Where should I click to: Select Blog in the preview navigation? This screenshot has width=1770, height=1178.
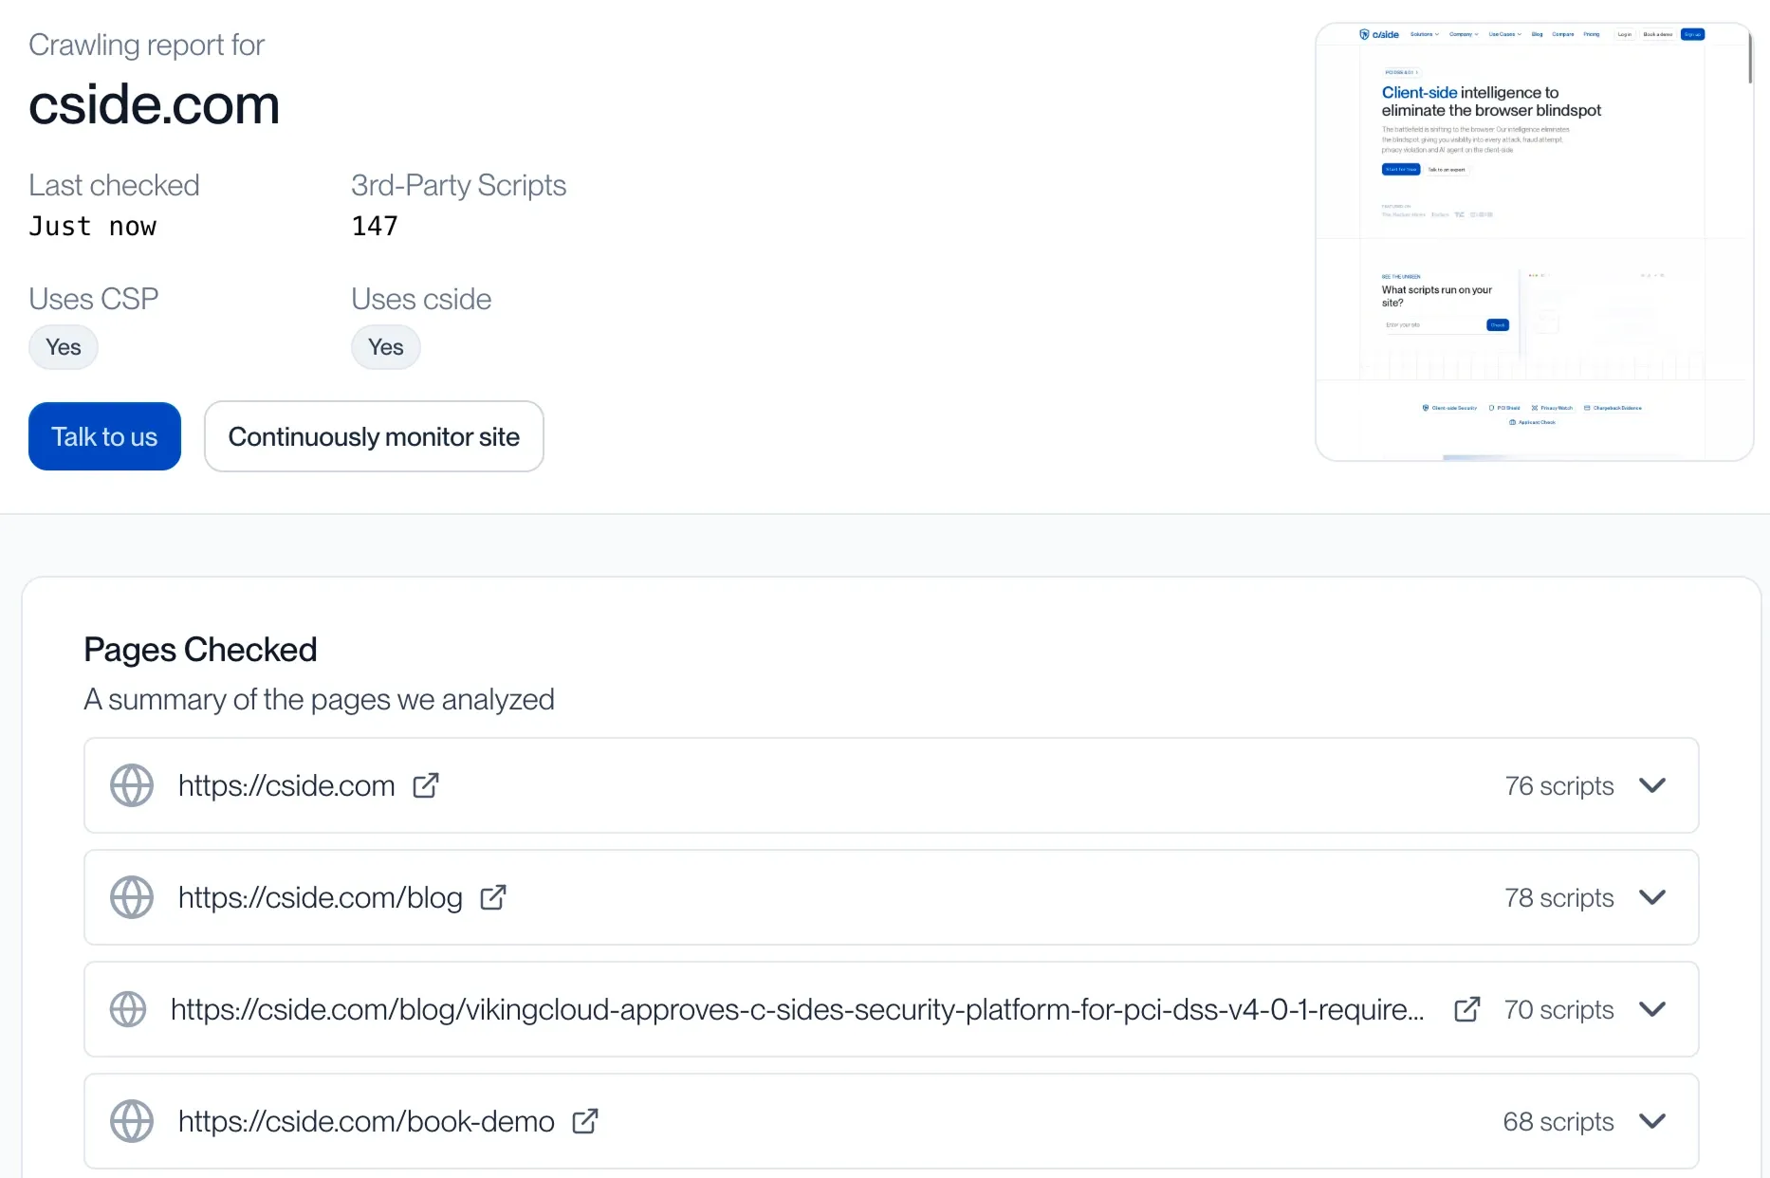[1537, 34]
